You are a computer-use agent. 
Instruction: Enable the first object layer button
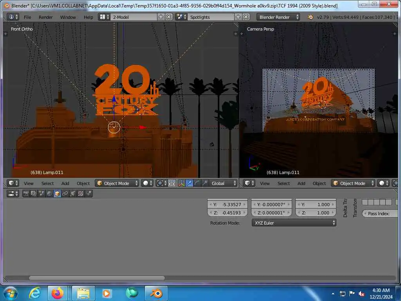pyautogui.click(x=365, y=202)
